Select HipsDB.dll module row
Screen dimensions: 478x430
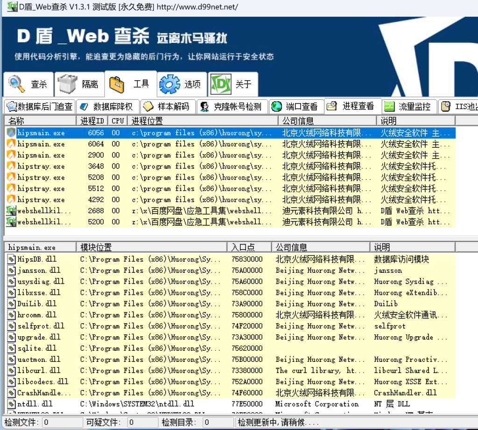[230, 259]
